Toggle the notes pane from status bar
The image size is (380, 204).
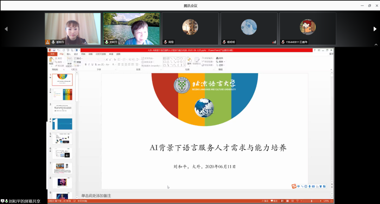click(265, 201)
